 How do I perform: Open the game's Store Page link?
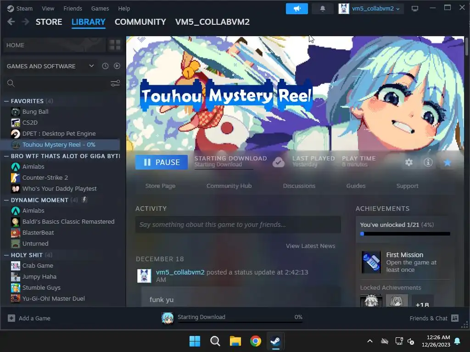pyautogui.click(x=160, y=186)
